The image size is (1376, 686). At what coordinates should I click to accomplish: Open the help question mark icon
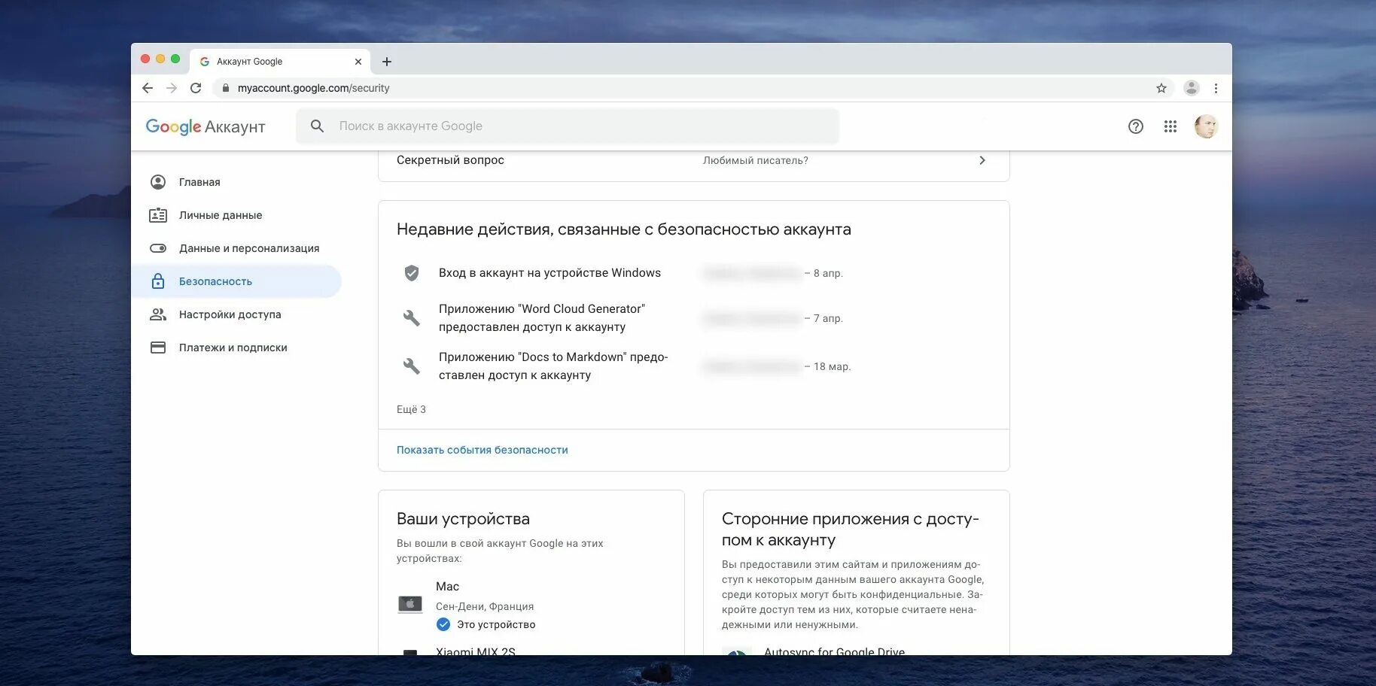click(x=1136, y=126)
